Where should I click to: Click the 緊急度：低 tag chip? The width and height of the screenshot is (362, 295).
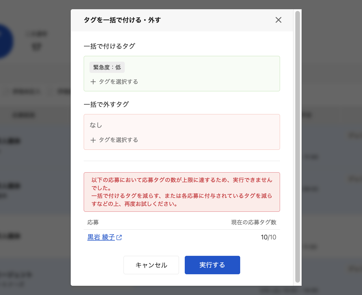coord(107,67)
